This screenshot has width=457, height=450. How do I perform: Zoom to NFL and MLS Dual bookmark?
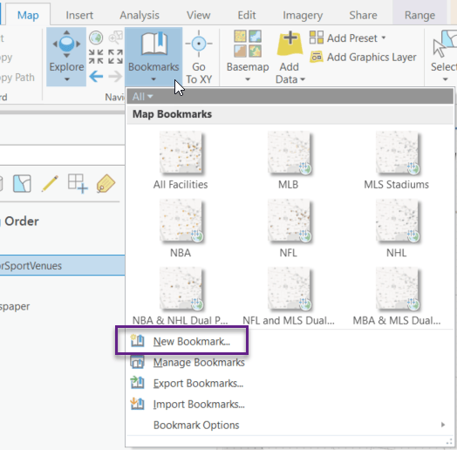point(289,297)
